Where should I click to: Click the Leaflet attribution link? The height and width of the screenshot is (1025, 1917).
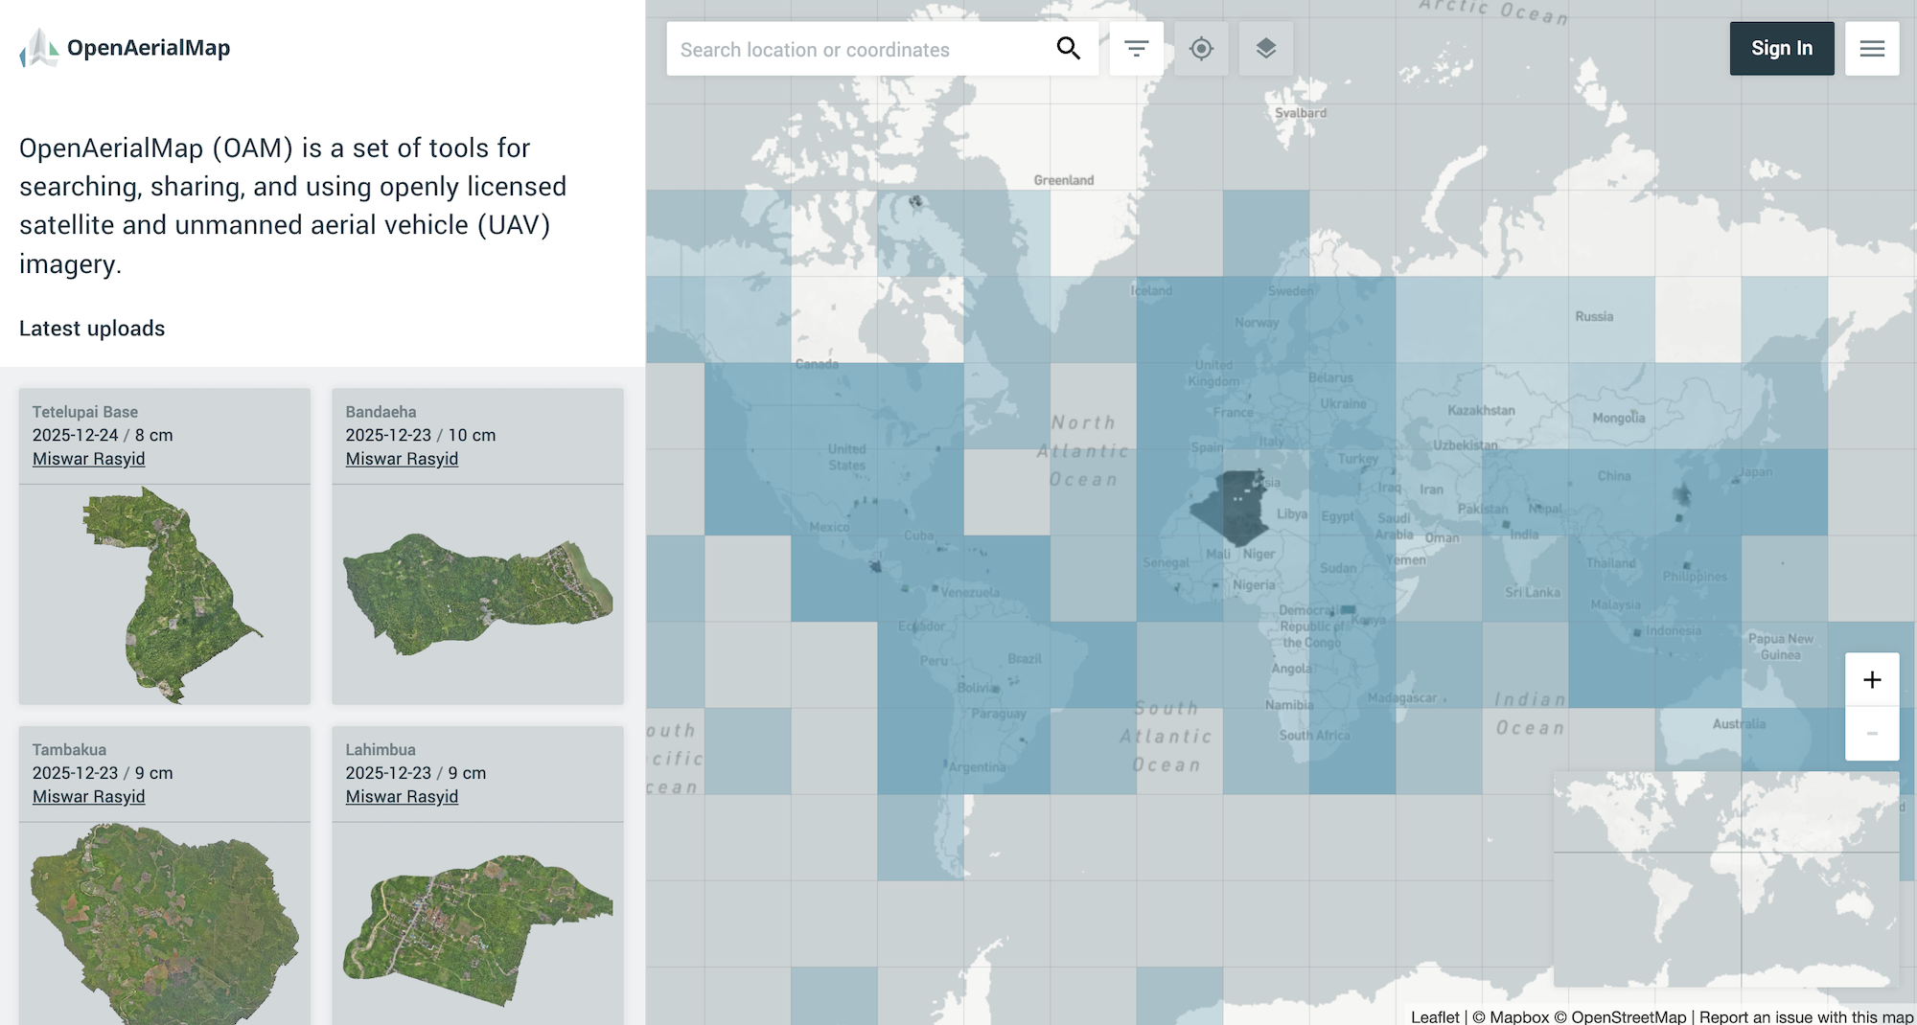point(1434,1016)
